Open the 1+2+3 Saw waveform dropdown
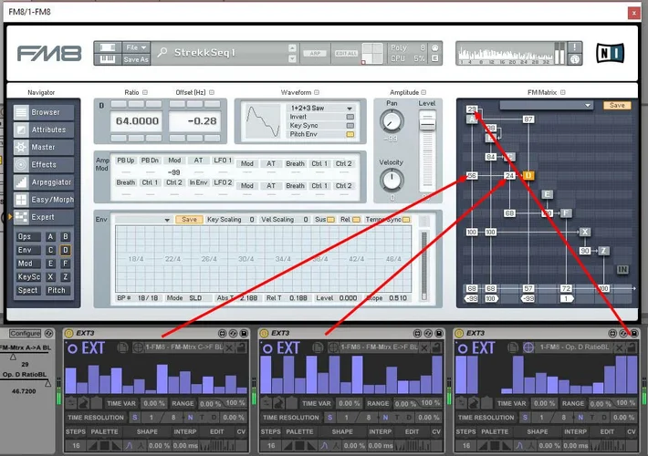The image size is (648, 456). pos(320,108)
